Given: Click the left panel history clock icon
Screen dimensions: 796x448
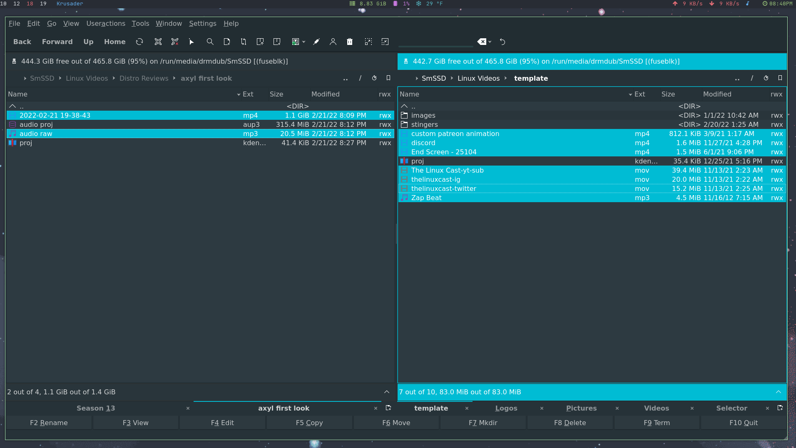Looking at the screenshot, I should 374,78.
